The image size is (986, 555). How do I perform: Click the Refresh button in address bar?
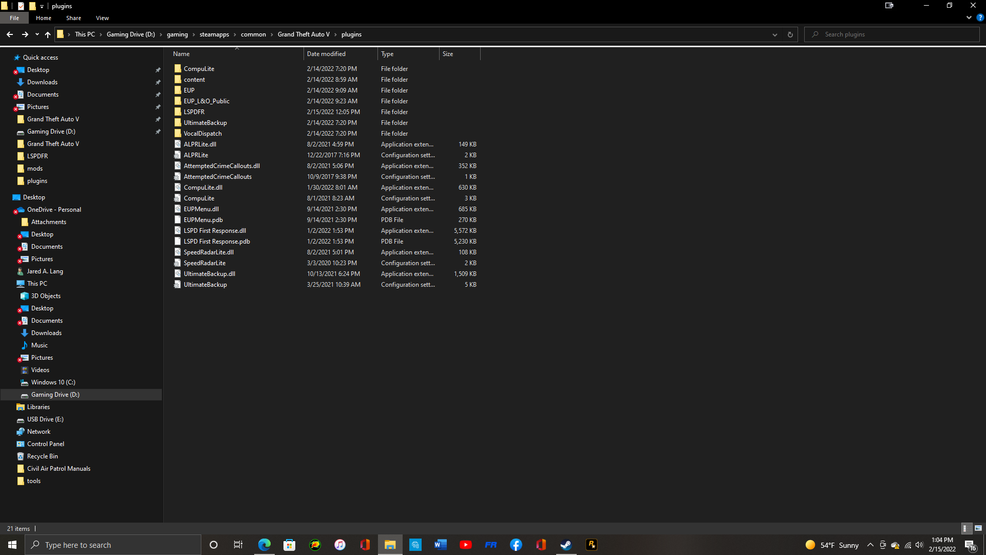tap(790, 34)
